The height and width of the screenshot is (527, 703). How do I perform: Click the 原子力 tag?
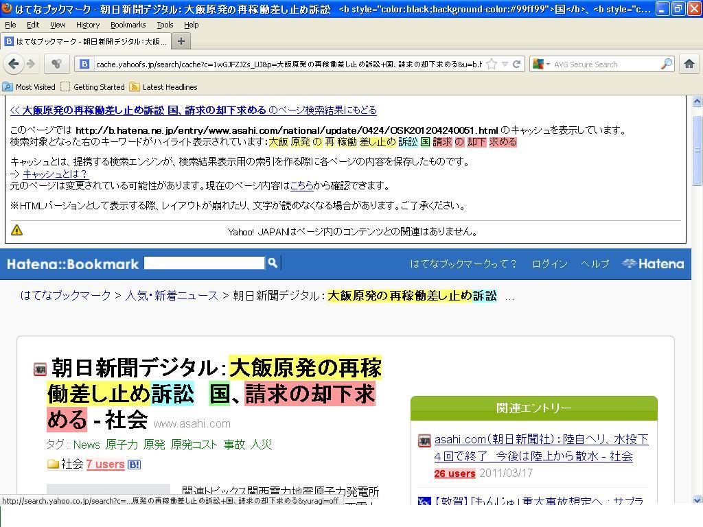tap(122, 445)
